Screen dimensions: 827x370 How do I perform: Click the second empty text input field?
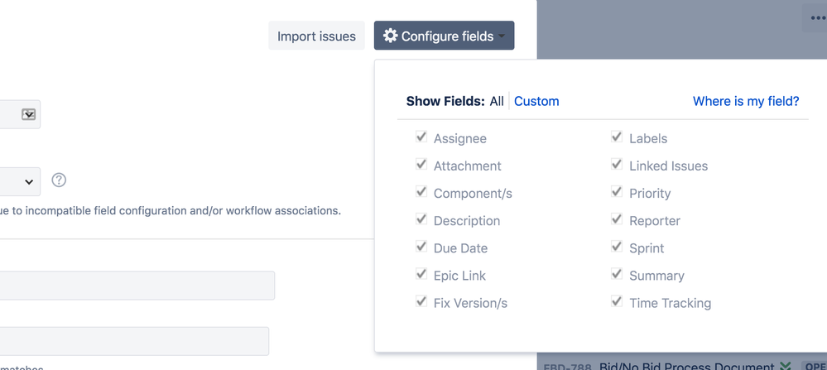(x=134, y=341)
